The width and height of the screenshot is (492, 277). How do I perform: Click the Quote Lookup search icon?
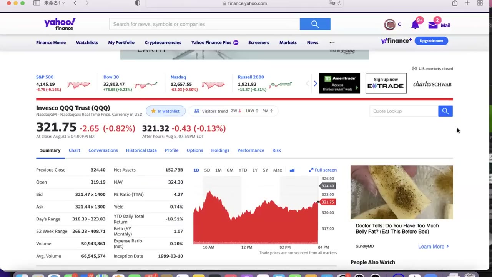point(445,111)
